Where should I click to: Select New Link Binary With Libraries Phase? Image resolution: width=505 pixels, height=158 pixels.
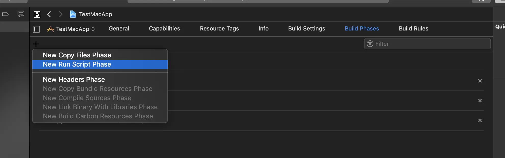click(x=100, y=107)
